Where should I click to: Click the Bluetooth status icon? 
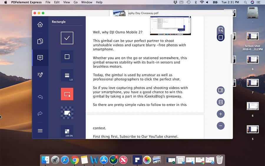click(196, 2)
